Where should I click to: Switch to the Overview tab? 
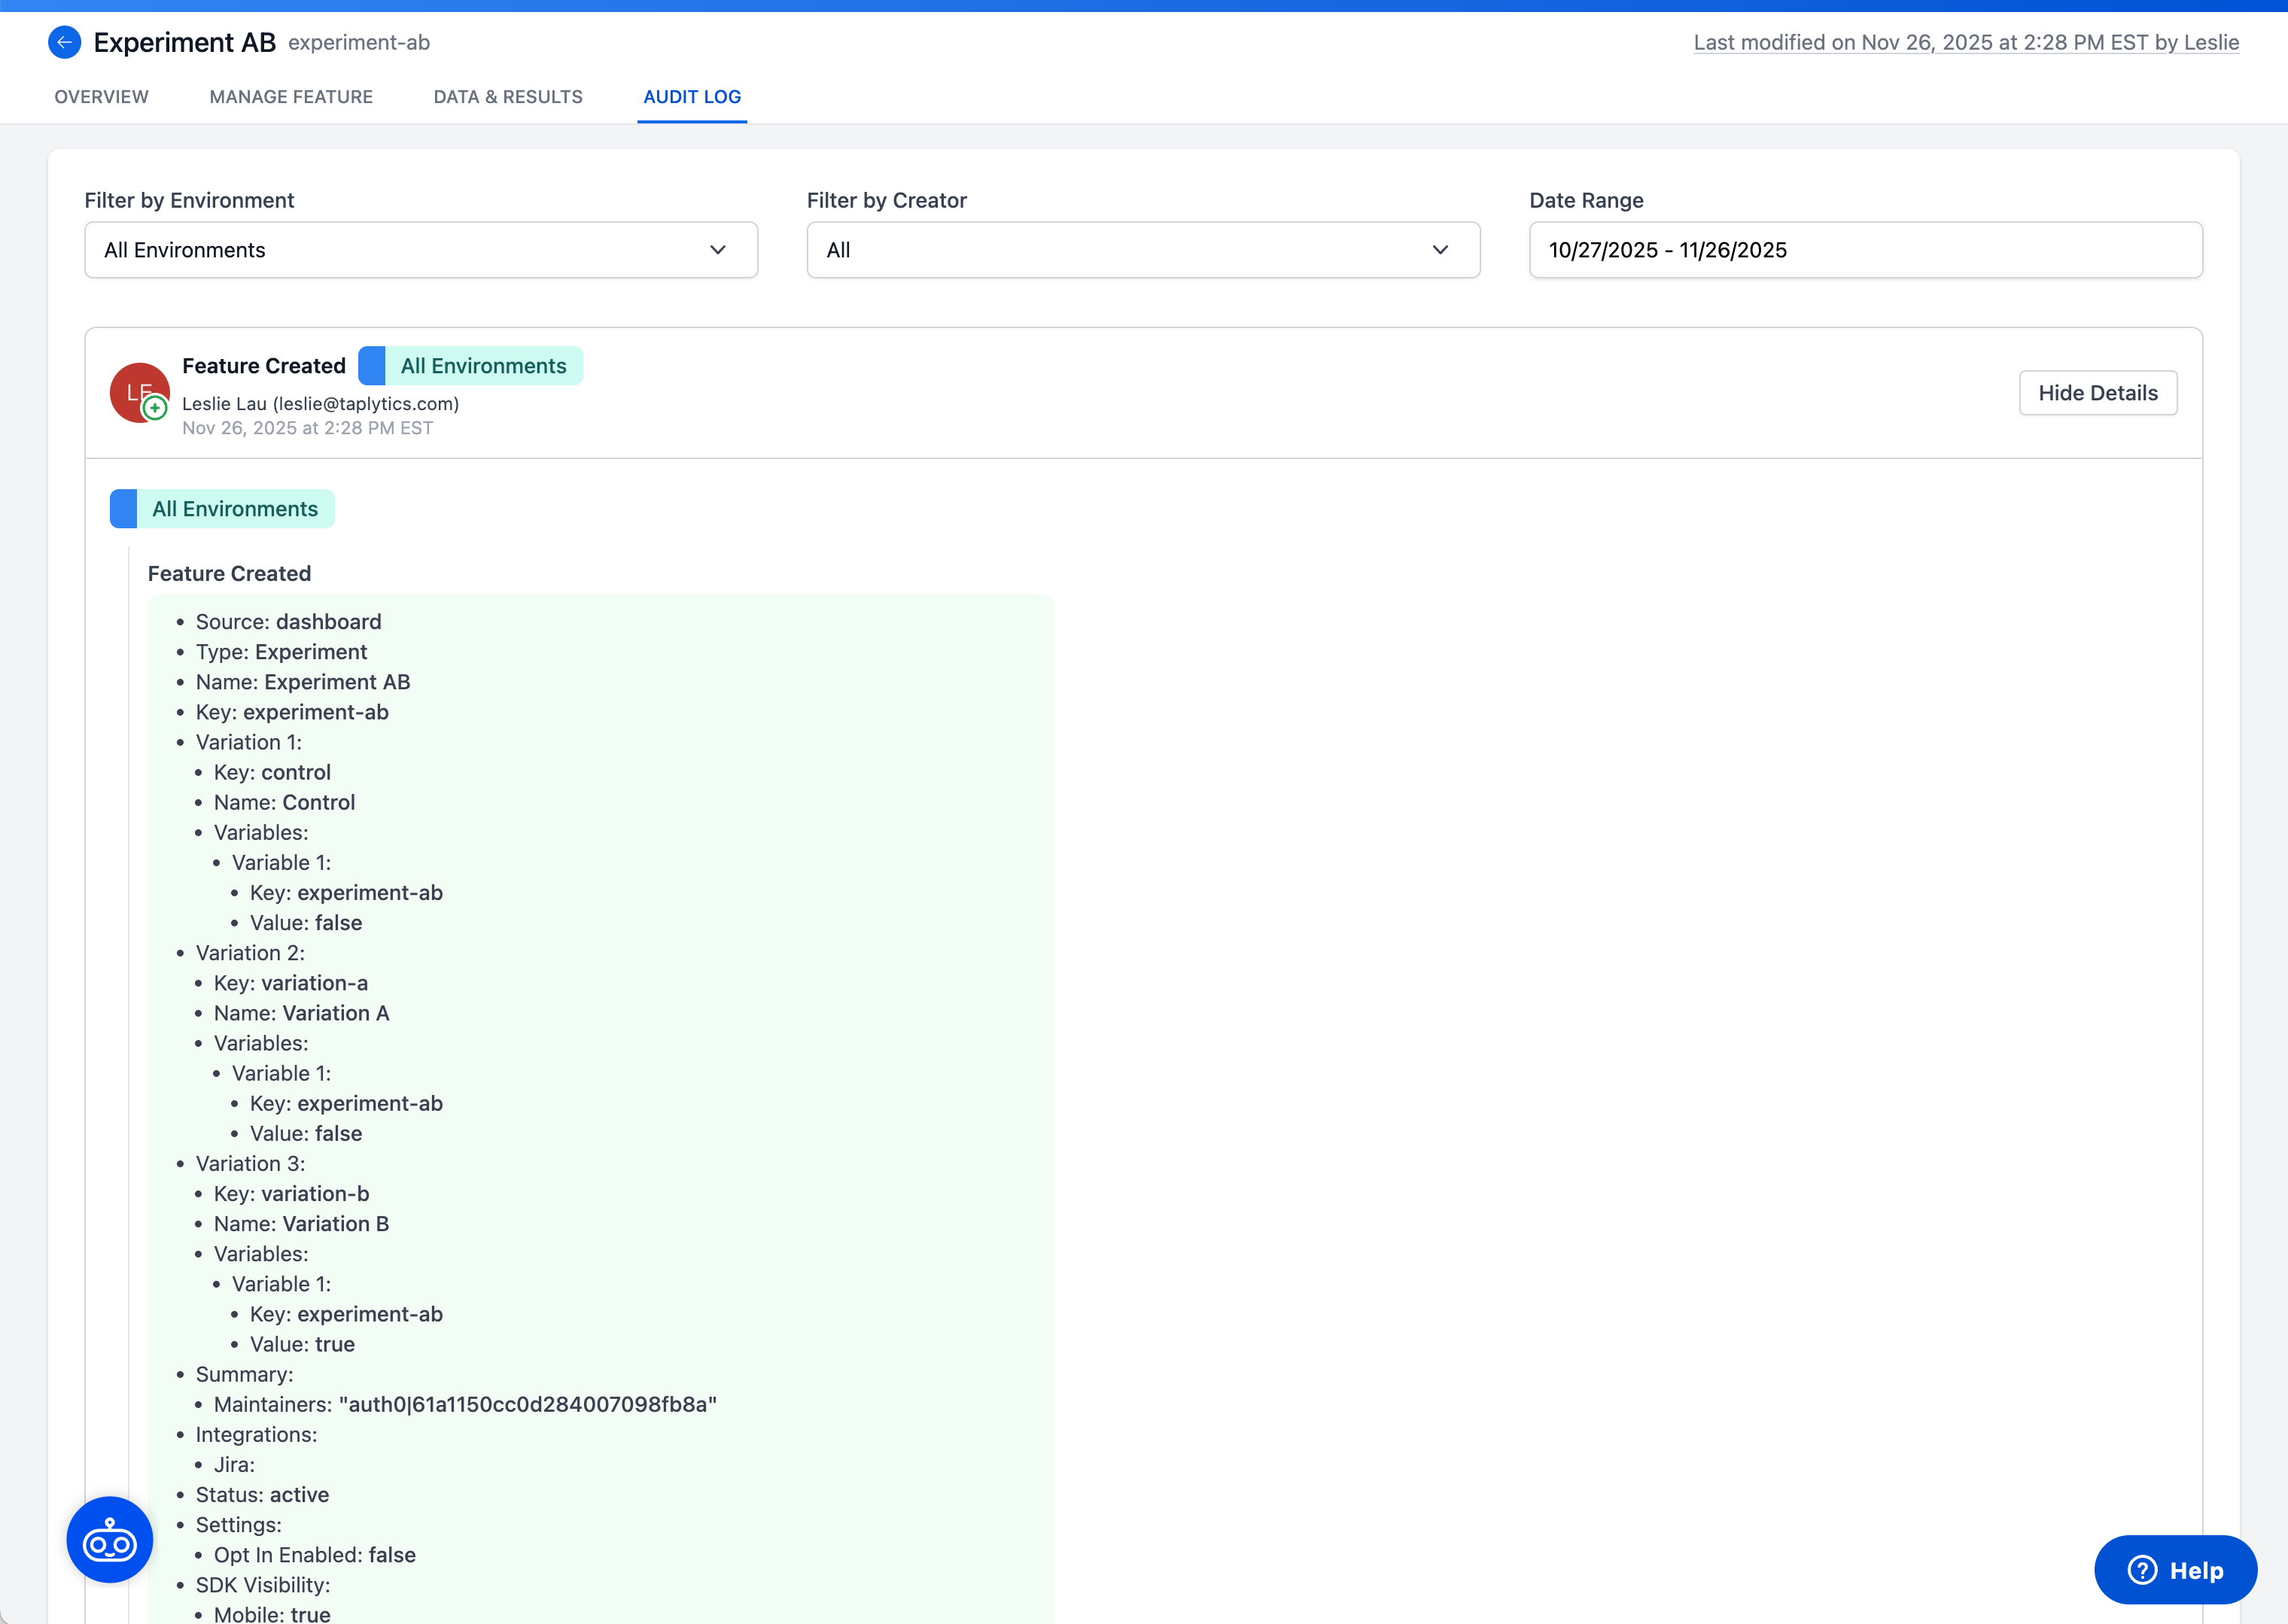tap(101, 97)
